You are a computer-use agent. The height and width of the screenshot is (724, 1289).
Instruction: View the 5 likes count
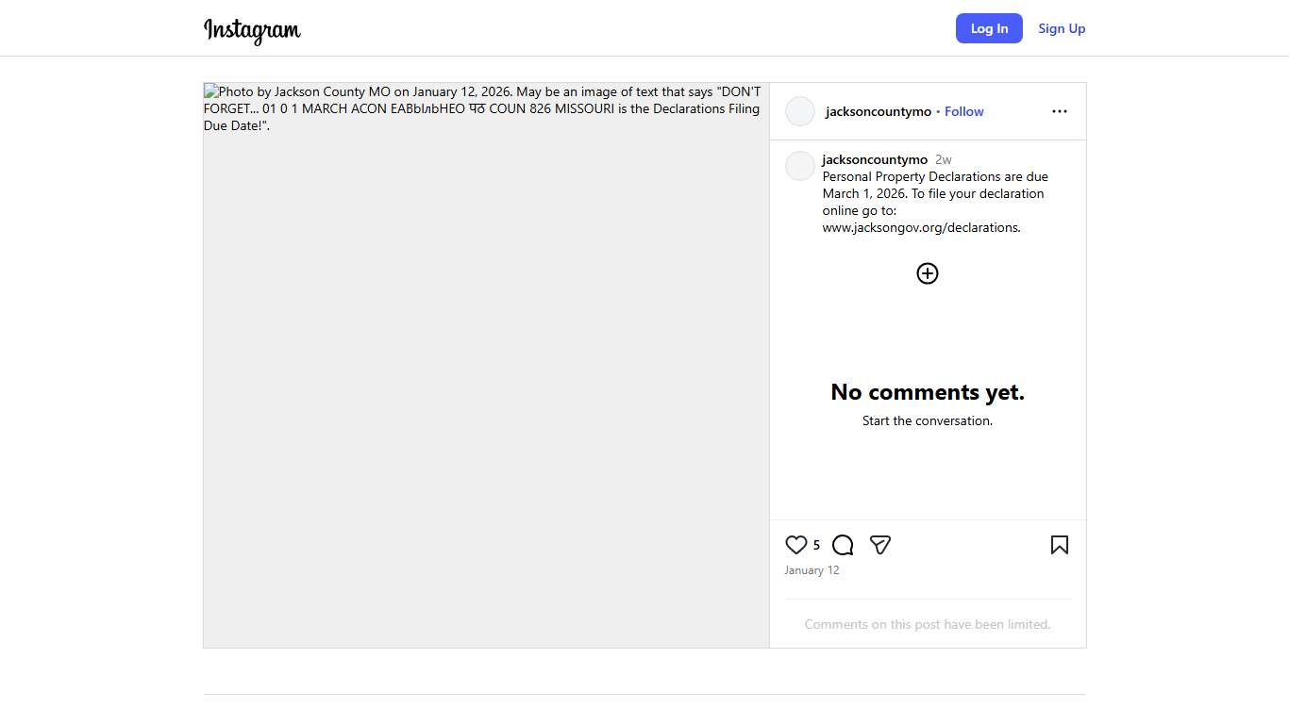point(816,545)
